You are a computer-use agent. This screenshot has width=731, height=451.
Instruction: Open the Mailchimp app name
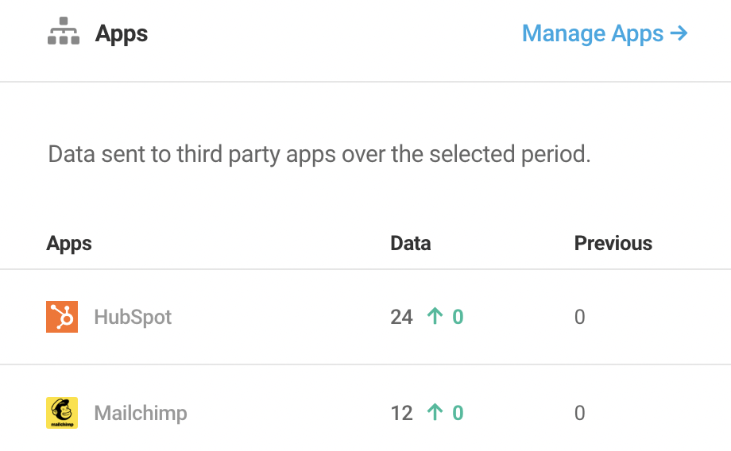tap(141, 413)
